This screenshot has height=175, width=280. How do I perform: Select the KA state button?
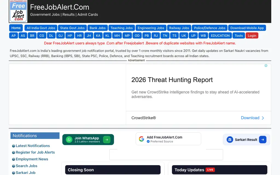[x=98, y=36]
